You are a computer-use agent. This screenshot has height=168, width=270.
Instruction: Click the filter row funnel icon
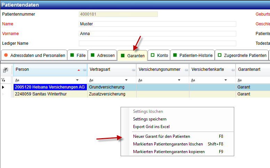pos(3,80)
